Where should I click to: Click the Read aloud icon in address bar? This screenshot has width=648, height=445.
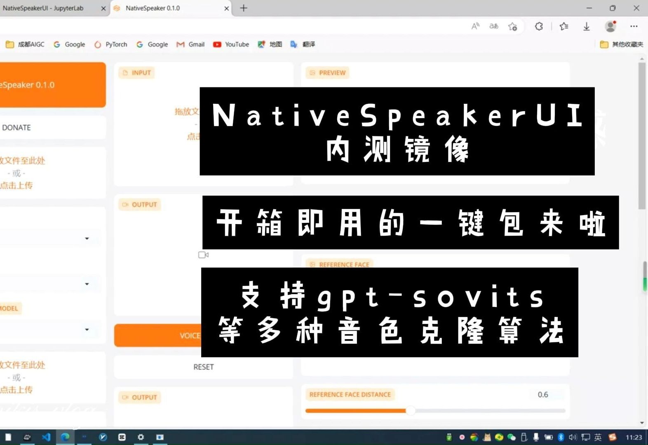click(x=475, y=26)
